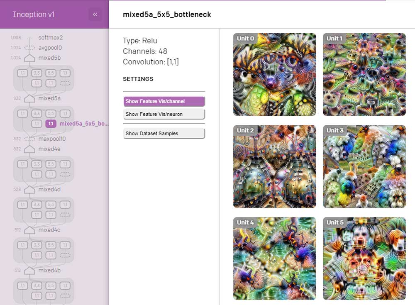The height and width of the screenshot is (305, 415).
Task: Click the Unit 3 bird feature image
Action: click(364, 166)
